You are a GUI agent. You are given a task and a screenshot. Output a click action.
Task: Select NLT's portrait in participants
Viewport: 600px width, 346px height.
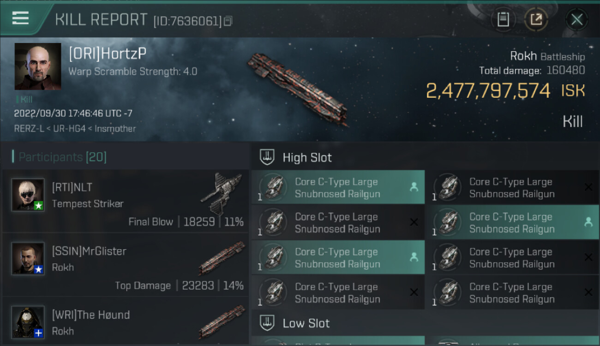[28, 195]
